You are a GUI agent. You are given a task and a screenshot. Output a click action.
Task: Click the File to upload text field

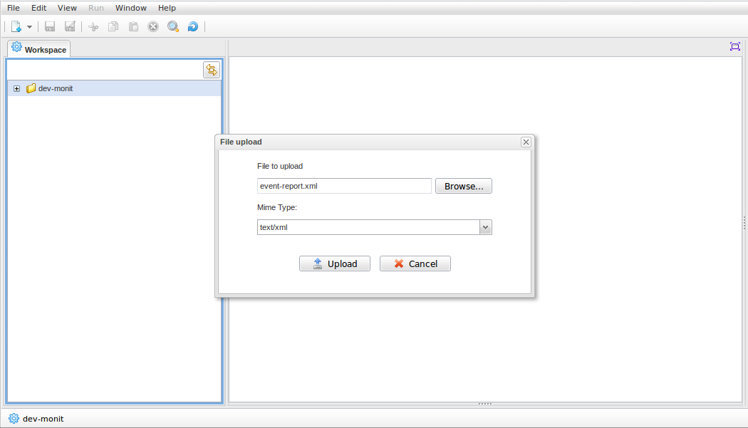coord(344,186)
